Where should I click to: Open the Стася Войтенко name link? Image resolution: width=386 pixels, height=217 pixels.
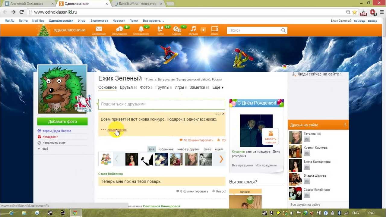tap(111, 174)
